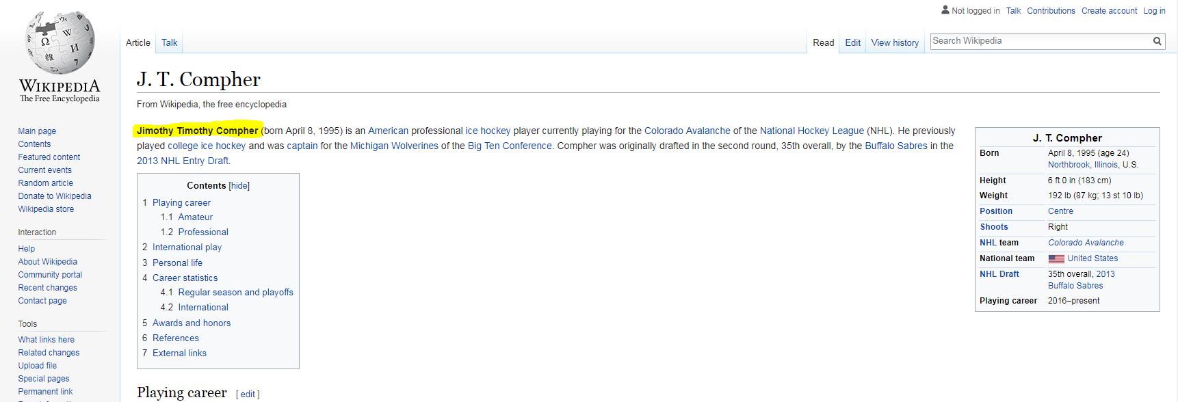Click the Permanent link tool

45,392
